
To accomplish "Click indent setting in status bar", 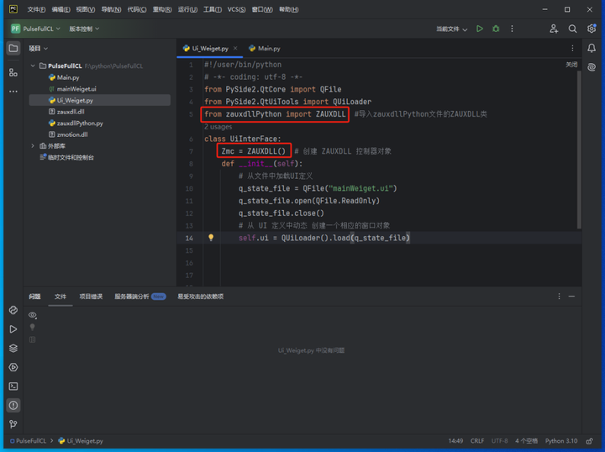I will tap(527, 441).
